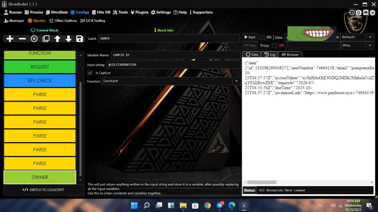Select the KEY CHECK block
The width and height of the screenshot is (378, 212).
click(x=40, y=80)
